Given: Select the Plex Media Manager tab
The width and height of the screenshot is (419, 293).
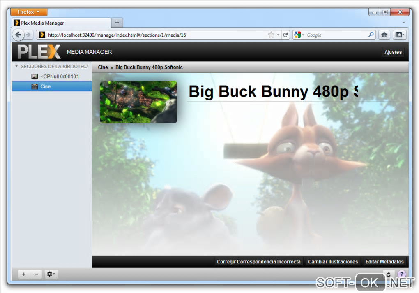Looking at the screenshot, I should tap(61, 23).
